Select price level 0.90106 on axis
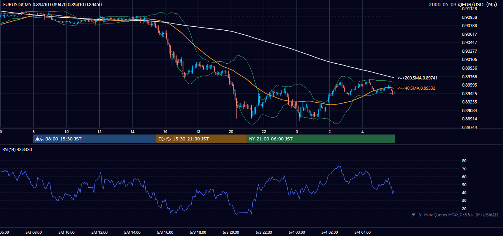The width and height of the screenshot is (503, 236). pos(470,59)
